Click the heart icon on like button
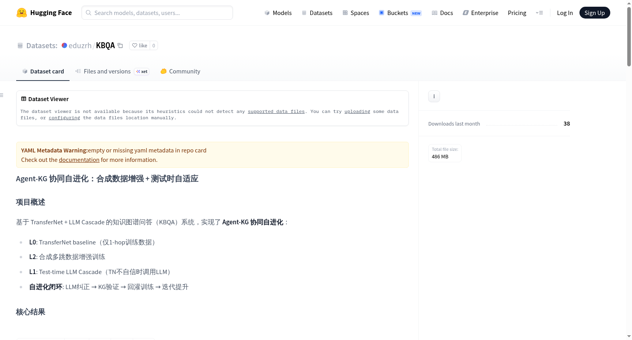Viewport: 632px width, 340px height. pos(135,45)
